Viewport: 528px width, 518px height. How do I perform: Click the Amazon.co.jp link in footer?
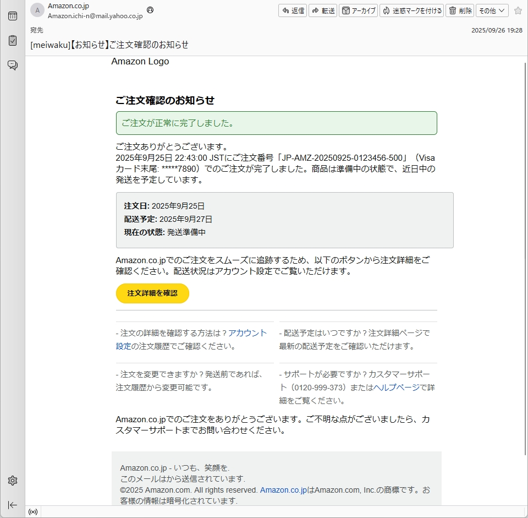(283, 490)
